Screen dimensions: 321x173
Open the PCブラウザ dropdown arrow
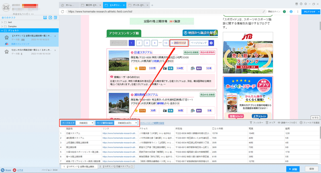click(319, 12)
